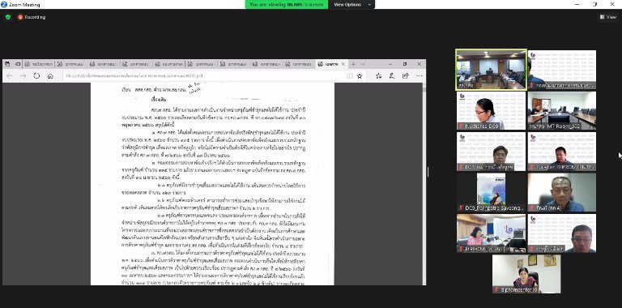Switch to the ninth browser tab
Screen dimensions: 622x308
pyautogui.click(x=299, y=64)
